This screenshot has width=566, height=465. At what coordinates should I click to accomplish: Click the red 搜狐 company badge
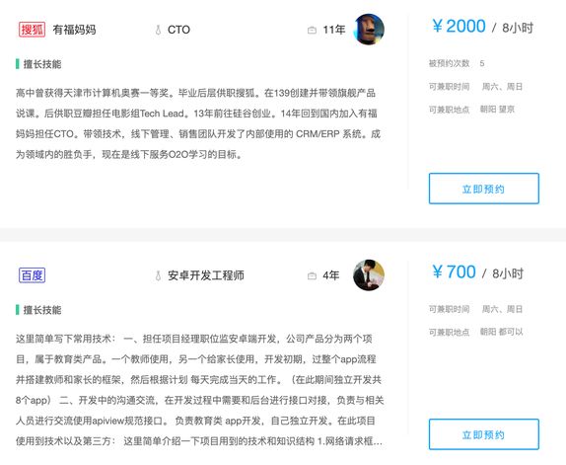coord(32,30)
